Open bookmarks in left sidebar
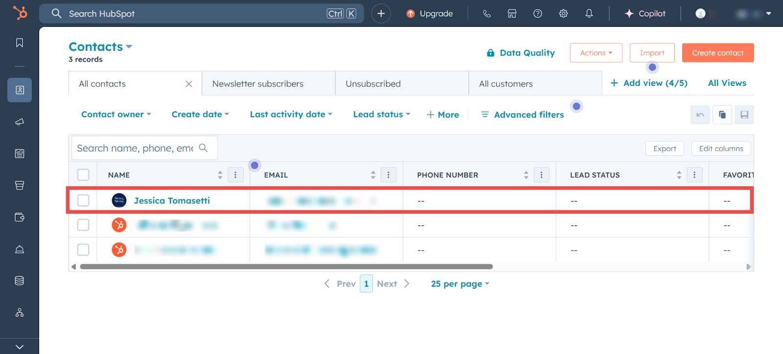This screenshot has height=354, width=783. tap(20, 43)
